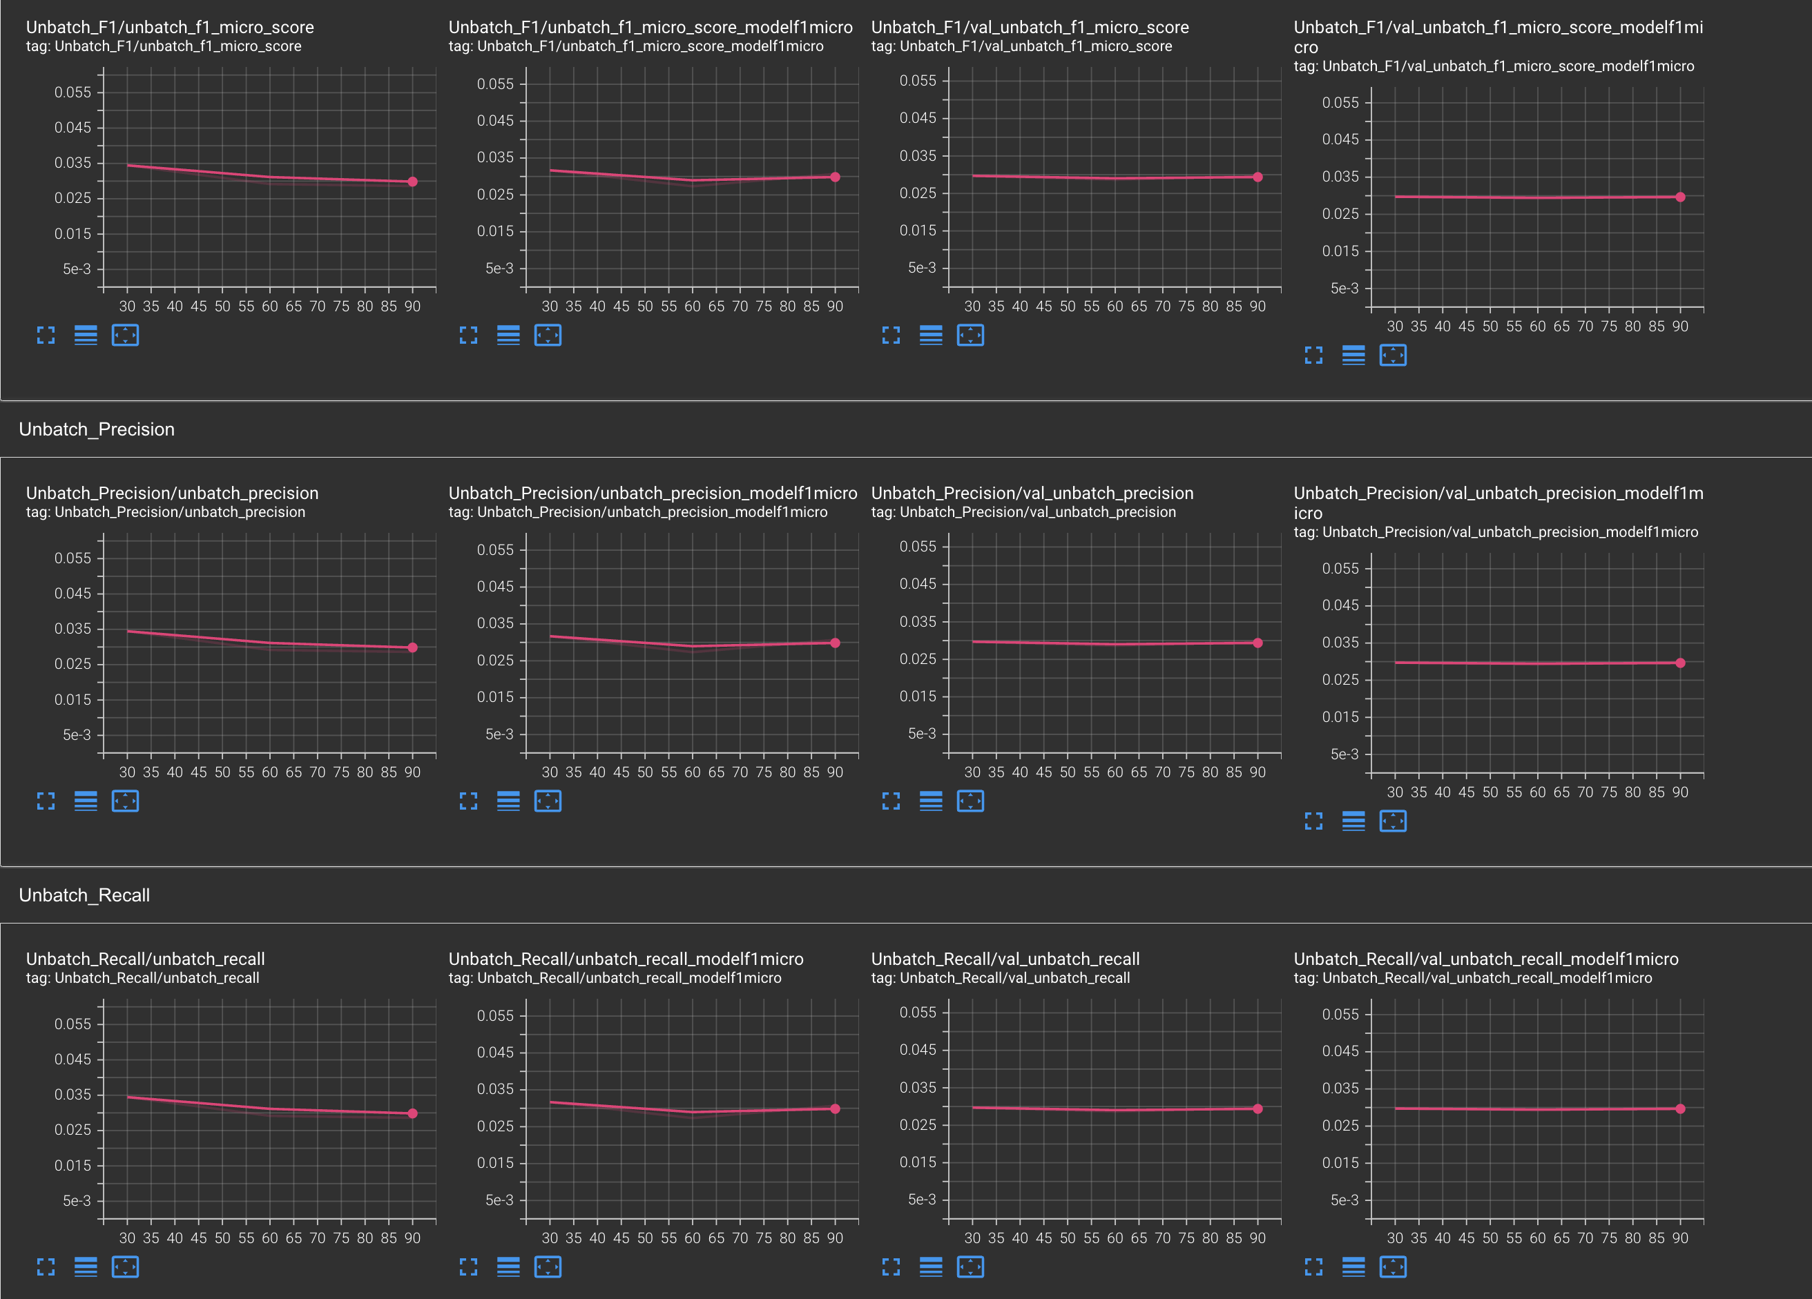Toggle log scale on unbatch_precision chart
Viewport: 1812px width, 1299px height.
(x=86, y=801)
